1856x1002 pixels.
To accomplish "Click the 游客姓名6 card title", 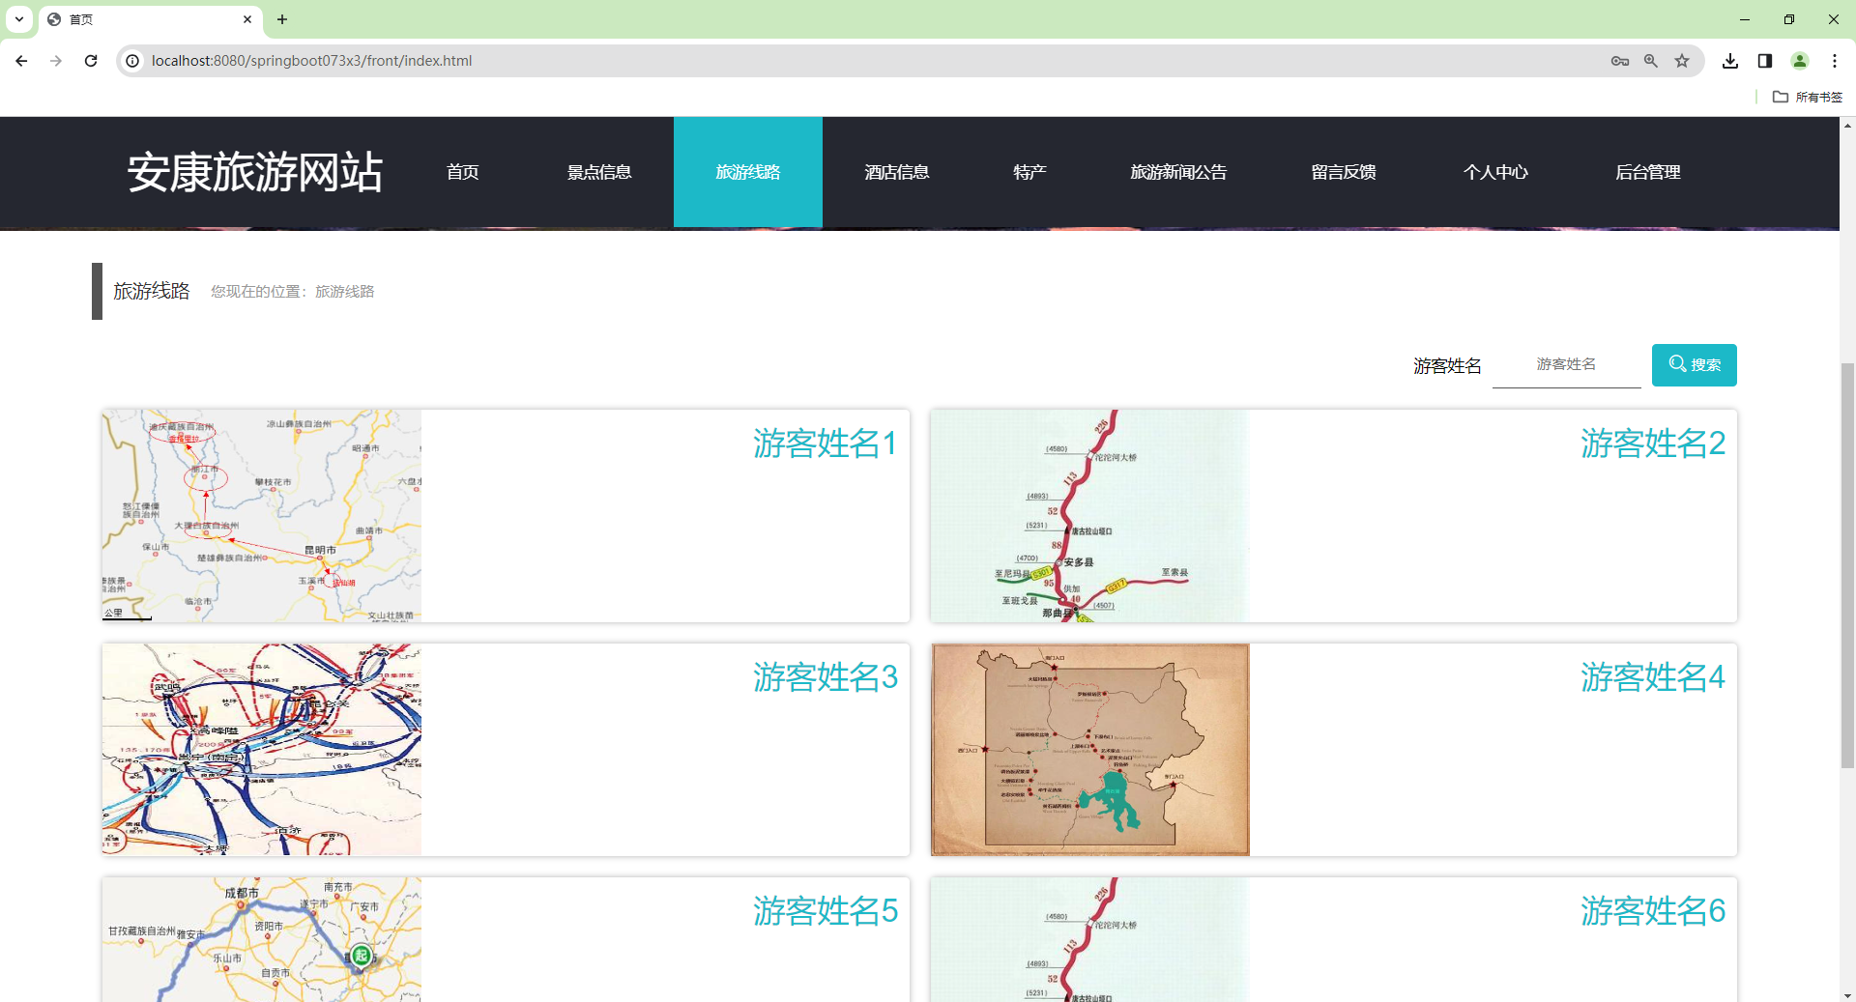I will pyautogui.click(x=1653, y=911).
